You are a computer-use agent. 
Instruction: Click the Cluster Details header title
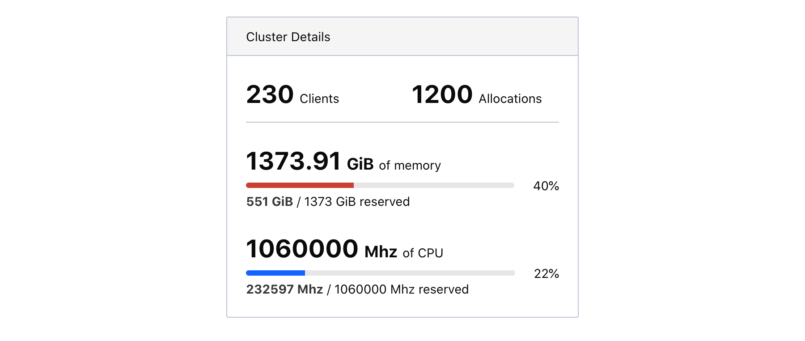(288, 37)
